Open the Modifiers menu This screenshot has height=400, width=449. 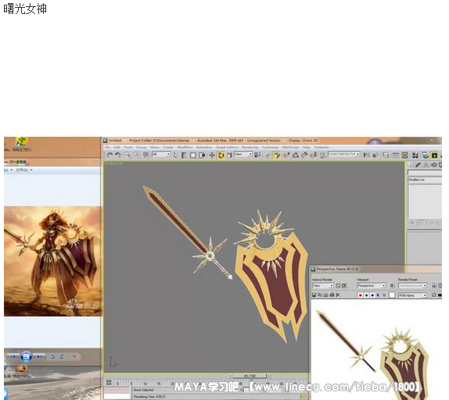185,147
